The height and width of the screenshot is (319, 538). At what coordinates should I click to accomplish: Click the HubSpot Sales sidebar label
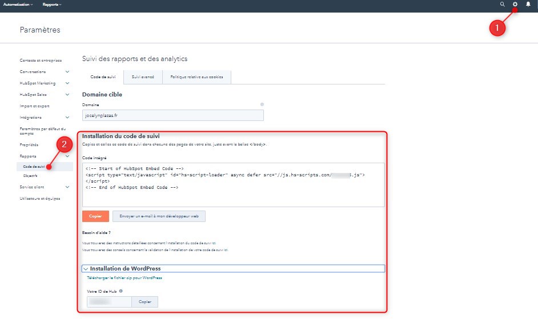[33, 94]
